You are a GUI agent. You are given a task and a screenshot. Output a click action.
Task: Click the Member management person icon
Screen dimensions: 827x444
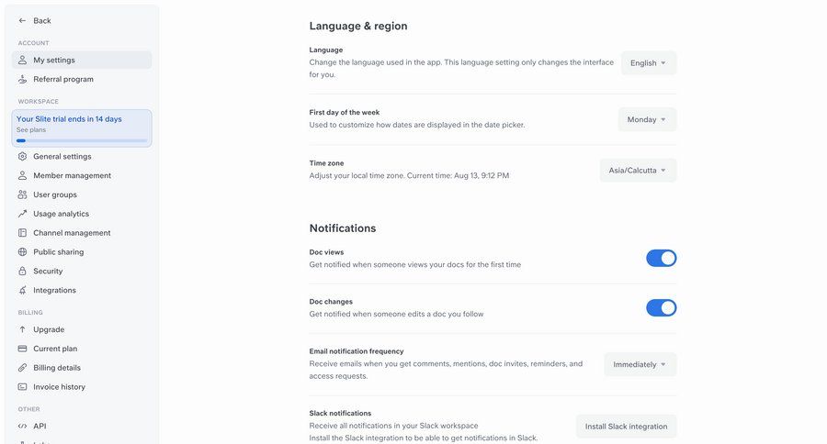pos(23,176)
